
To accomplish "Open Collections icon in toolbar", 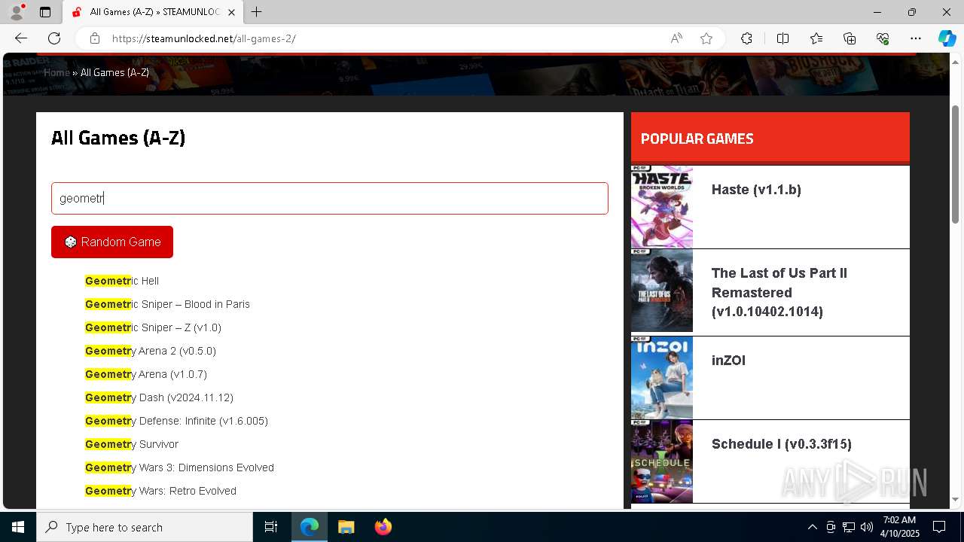I will 850,38.
